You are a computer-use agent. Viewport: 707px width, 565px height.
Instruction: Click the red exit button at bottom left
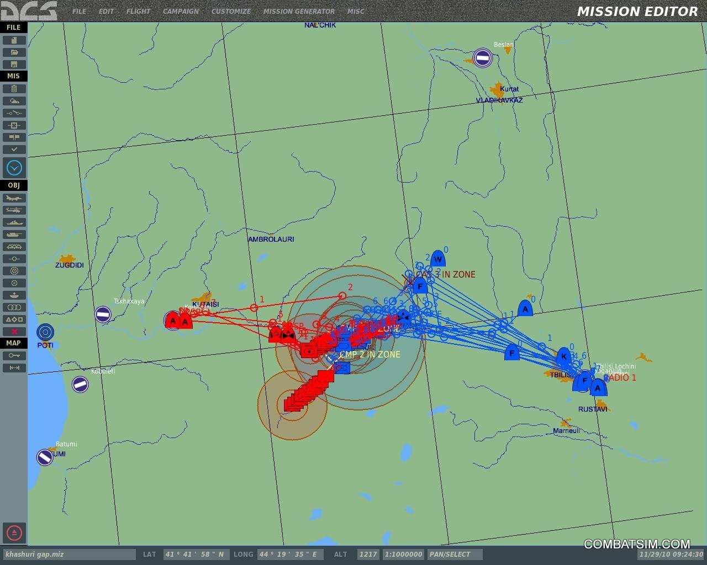coord(14,533)
